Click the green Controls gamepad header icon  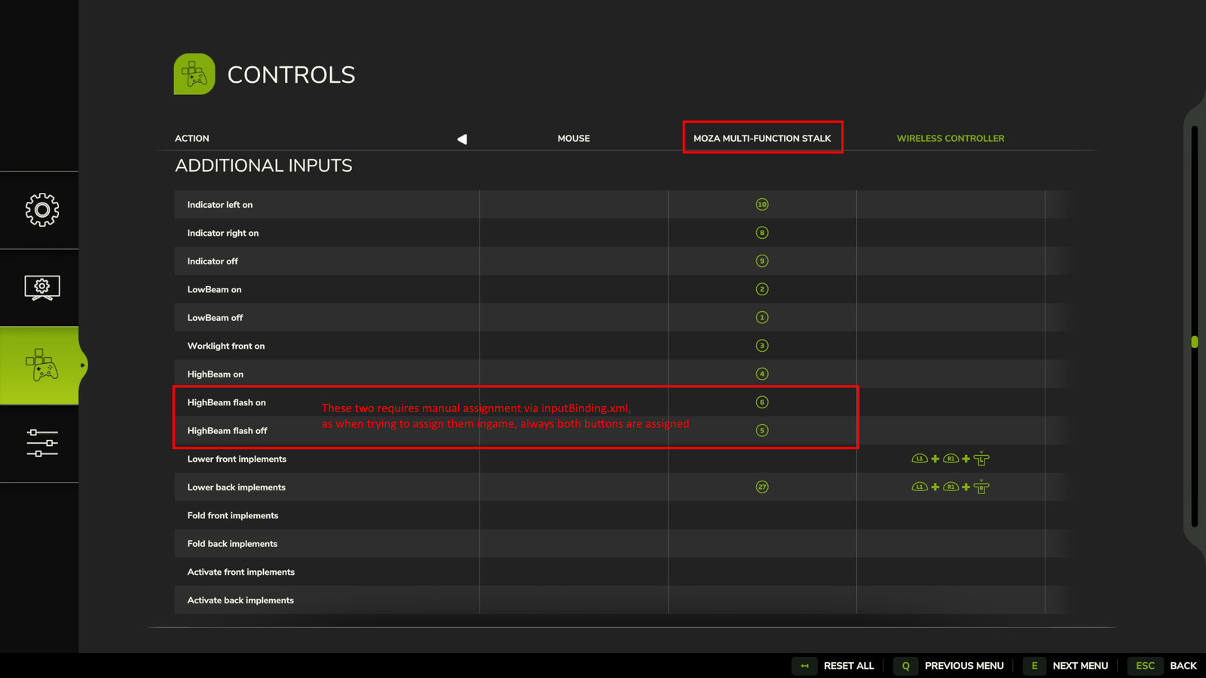point(194,74)
